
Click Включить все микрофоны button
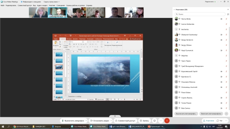pyautogui.click(x=211, y=114)
